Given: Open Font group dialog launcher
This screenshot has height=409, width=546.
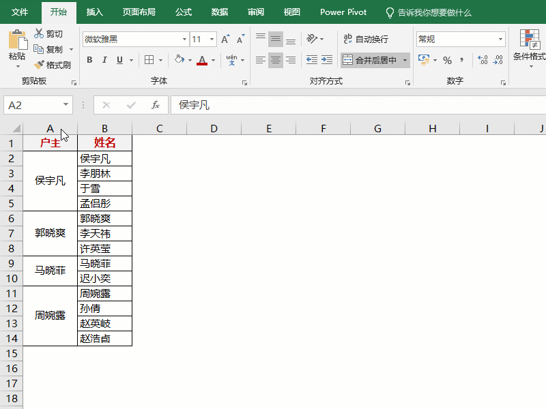Looking at the screenshot, I should pyautogui.click(x=244, y=82).
